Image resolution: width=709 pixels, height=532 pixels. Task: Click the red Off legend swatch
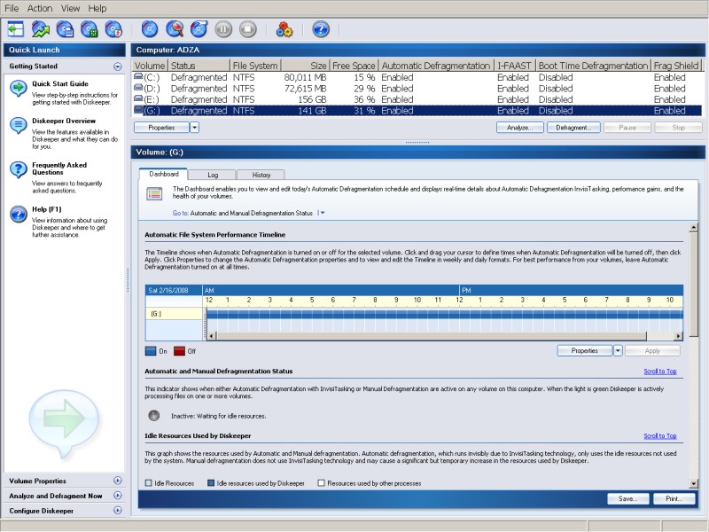(180, 351)
